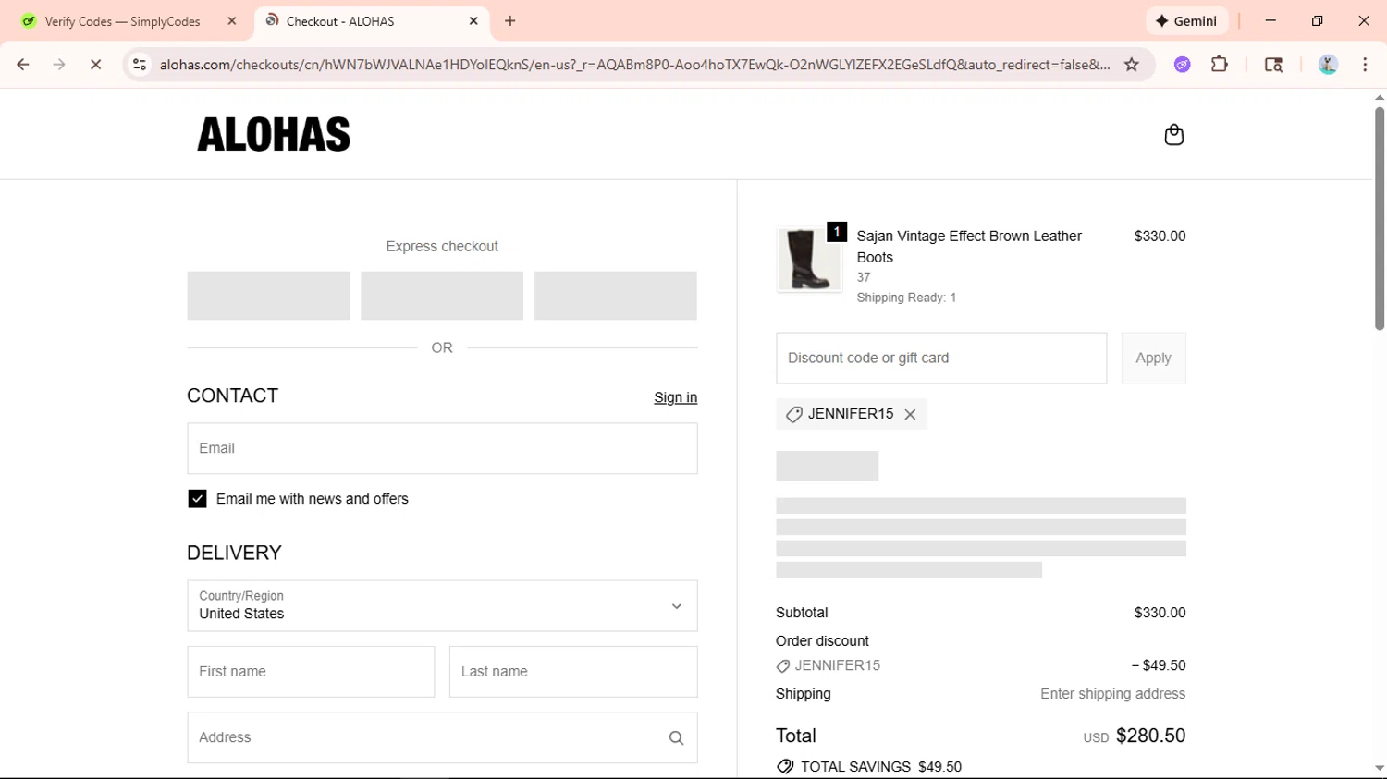Click the third express checkout placeholder button

616,296
